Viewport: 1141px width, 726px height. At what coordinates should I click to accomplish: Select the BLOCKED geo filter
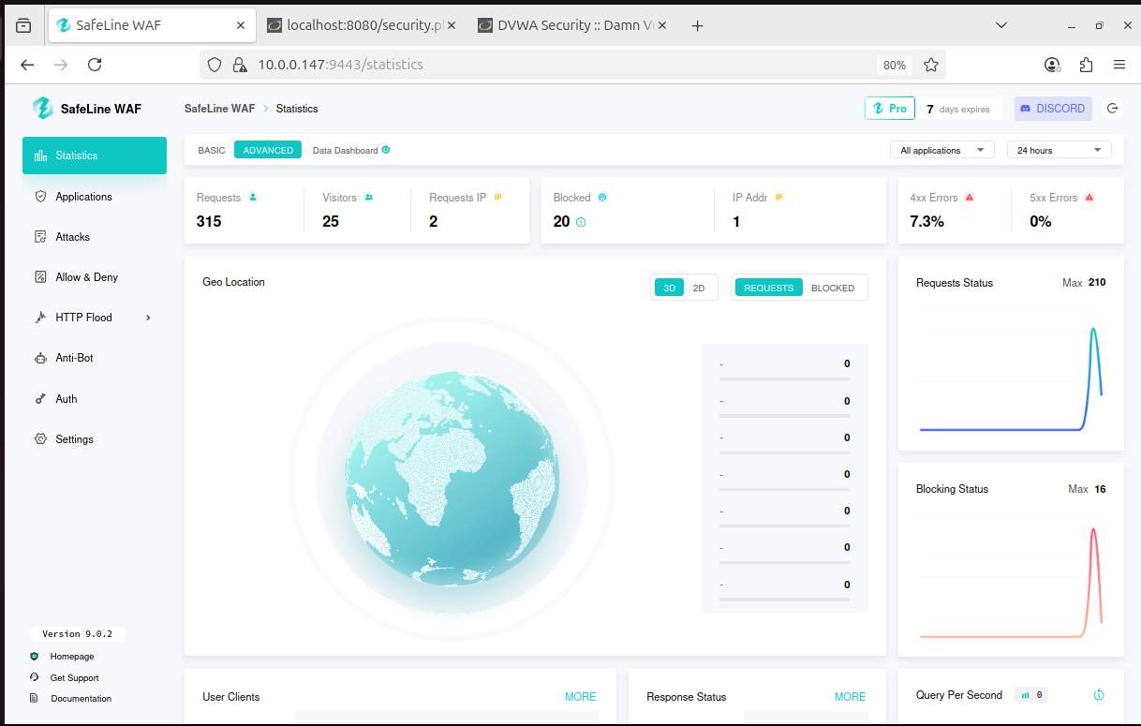point(833,288)
